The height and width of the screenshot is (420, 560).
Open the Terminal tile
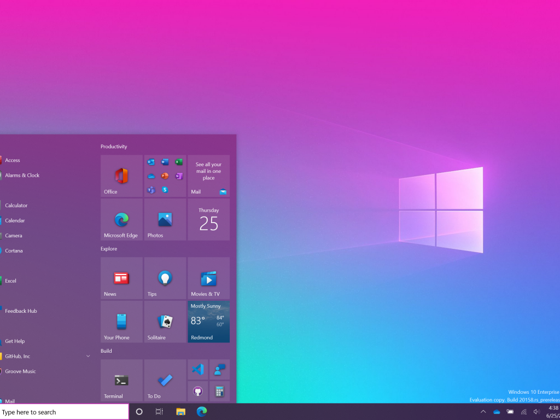click(121, 380)
